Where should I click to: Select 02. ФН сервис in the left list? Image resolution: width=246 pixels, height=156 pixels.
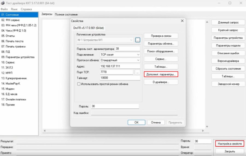(19, 20)
